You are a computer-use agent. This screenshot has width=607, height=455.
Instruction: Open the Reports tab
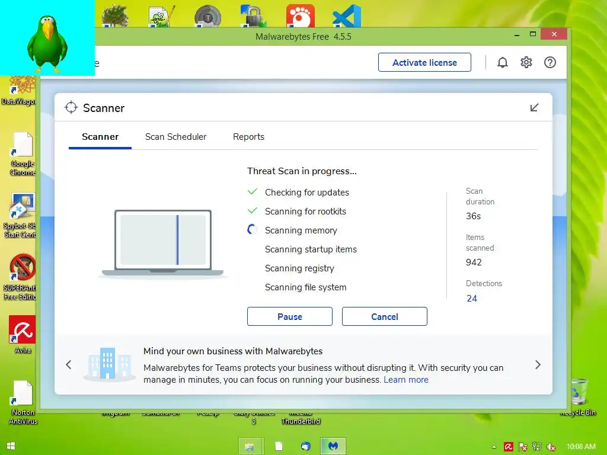click(248, 137)
